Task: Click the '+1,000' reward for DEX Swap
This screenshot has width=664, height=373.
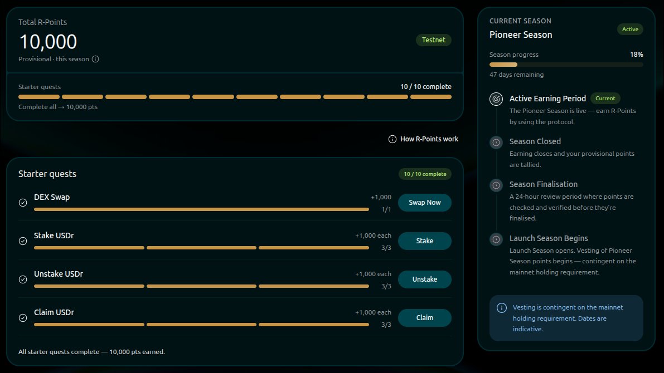Action: [381, 197]
